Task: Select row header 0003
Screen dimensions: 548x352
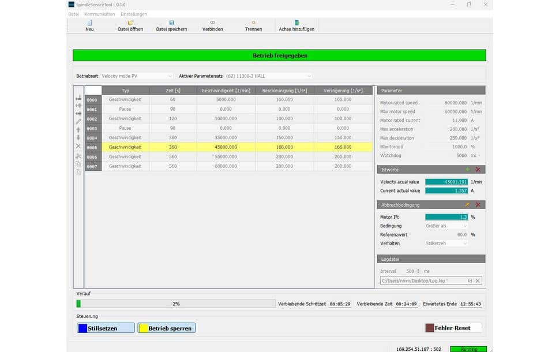Action: (93, 128)
